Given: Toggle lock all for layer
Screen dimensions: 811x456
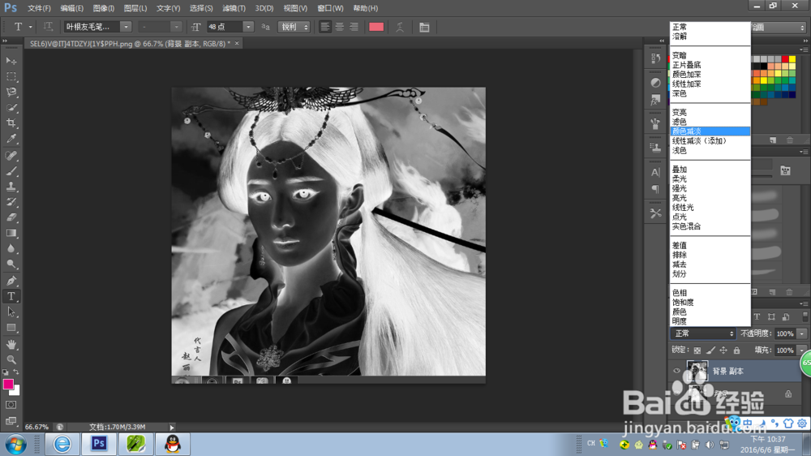Looking at the screenshot, I should coord(736,351).
